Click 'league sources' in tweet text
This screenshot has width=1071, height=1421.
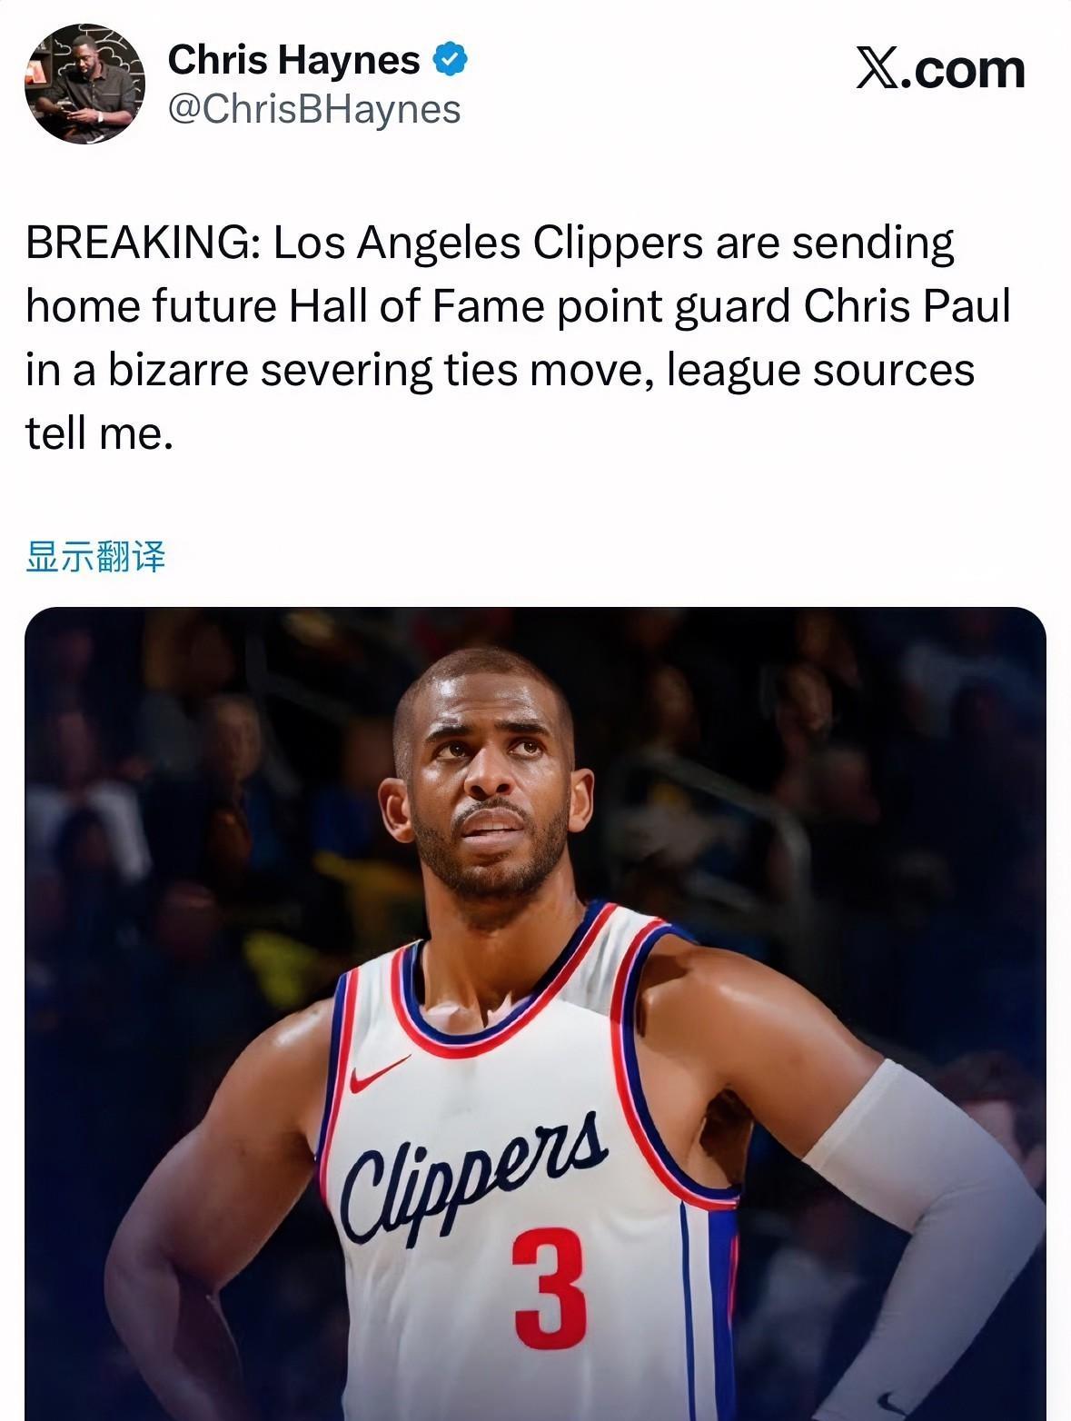[x=820, y=371]
